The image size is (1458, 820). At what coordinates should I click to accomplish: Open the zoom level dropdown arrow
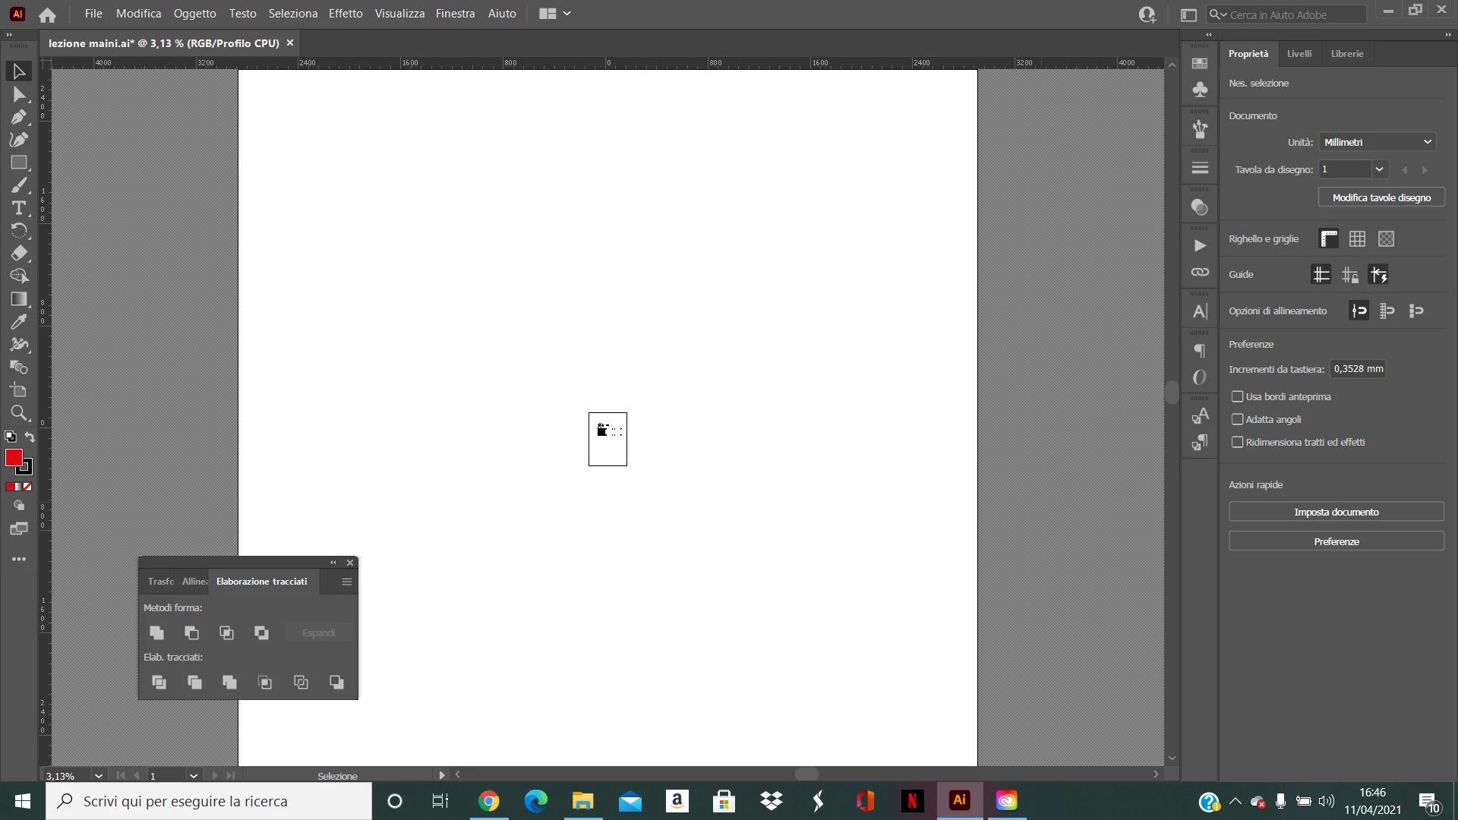pos(98,776)
